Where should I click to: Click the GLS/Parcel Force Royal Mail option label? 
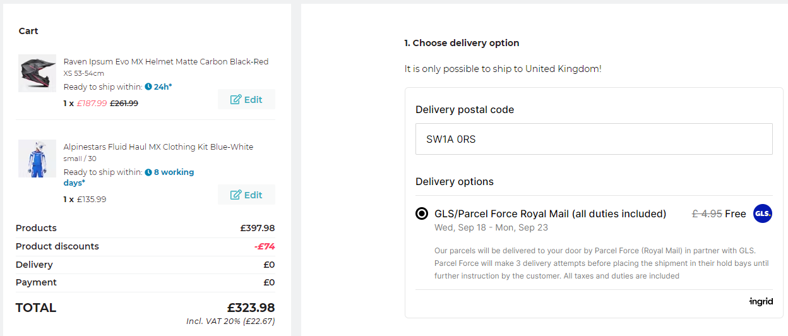[551, 213]
